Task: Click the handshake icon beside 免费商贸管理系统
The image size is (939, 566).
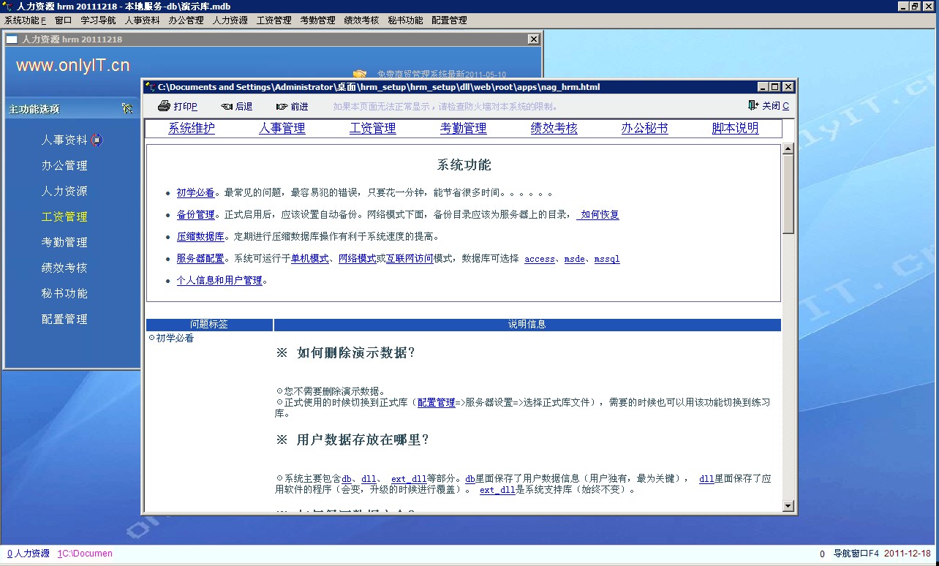Action: click(359, 74)
